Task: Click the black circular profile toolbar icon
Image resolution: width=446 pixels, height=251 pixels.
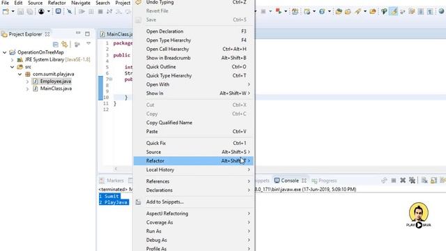Action: tap(41, 12)
